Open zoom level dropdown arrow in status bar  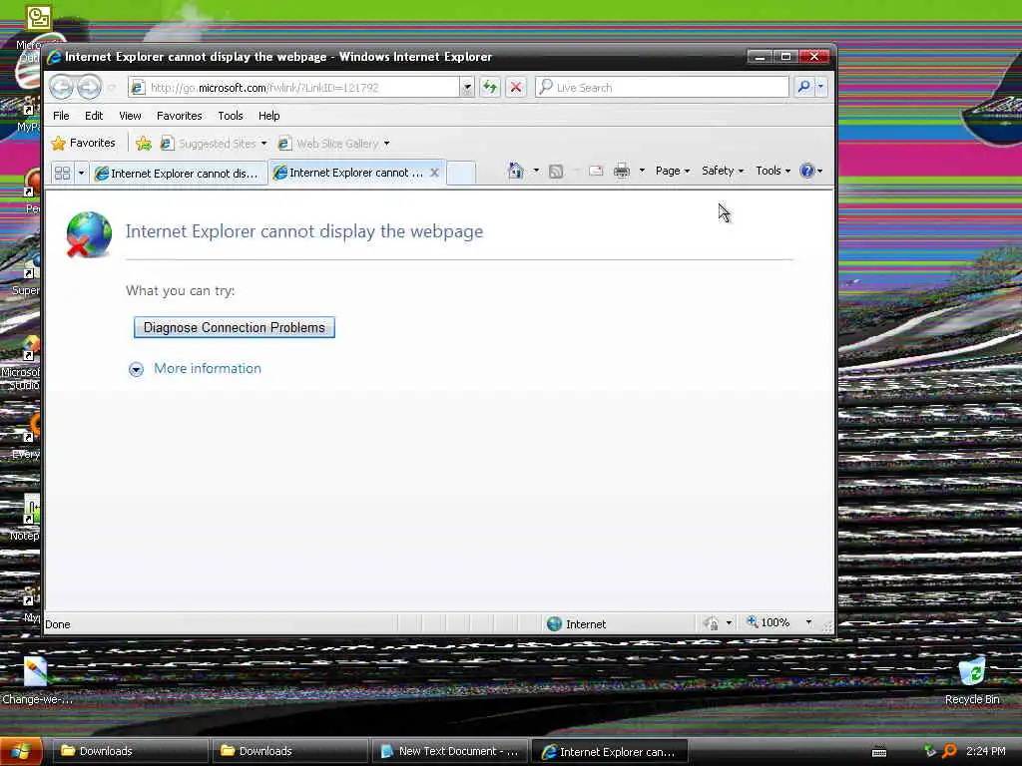click(x=808, y=622)
